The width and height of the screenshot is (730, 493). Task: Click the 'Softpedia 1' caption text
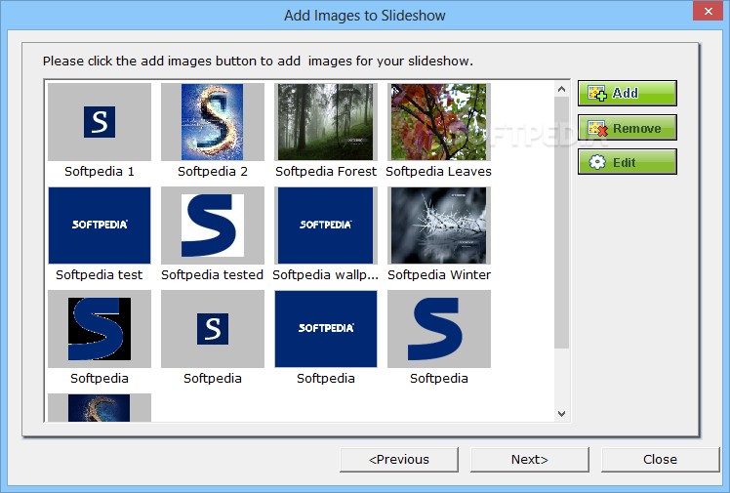(100, 171)
